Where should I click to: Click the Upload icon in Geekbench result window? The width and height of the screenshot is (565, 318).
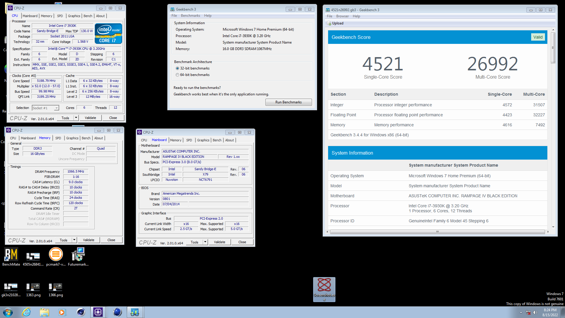click(x=329, y=23)
